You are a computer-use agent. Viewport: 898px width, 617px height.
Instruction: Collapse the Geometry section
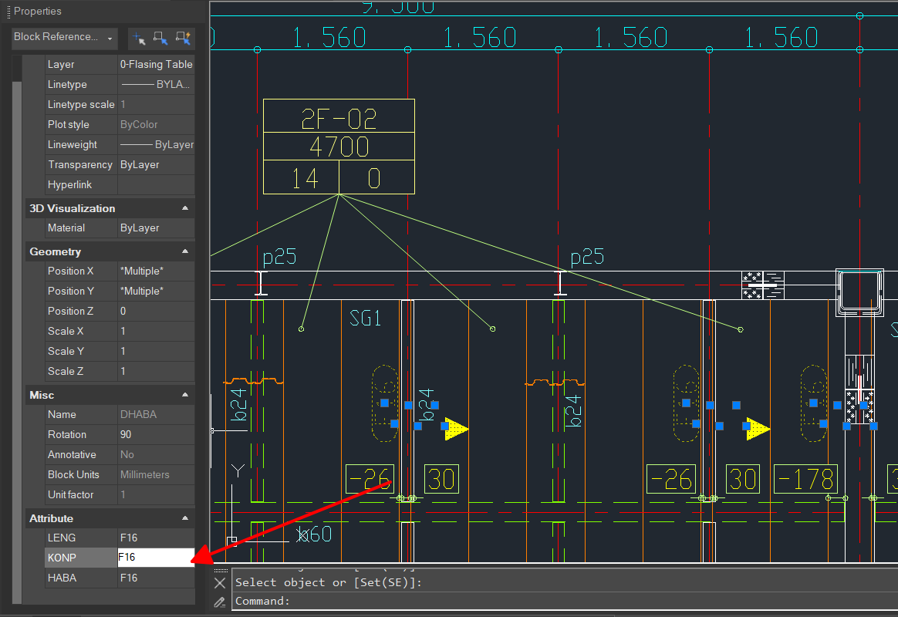point(185,251)
